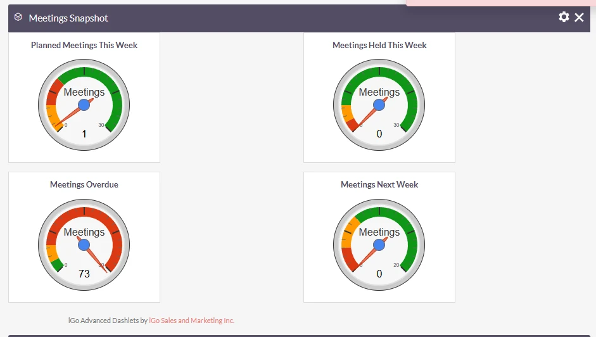Click the Meetings Snapshot header title
596x337 pixels.
68,18
